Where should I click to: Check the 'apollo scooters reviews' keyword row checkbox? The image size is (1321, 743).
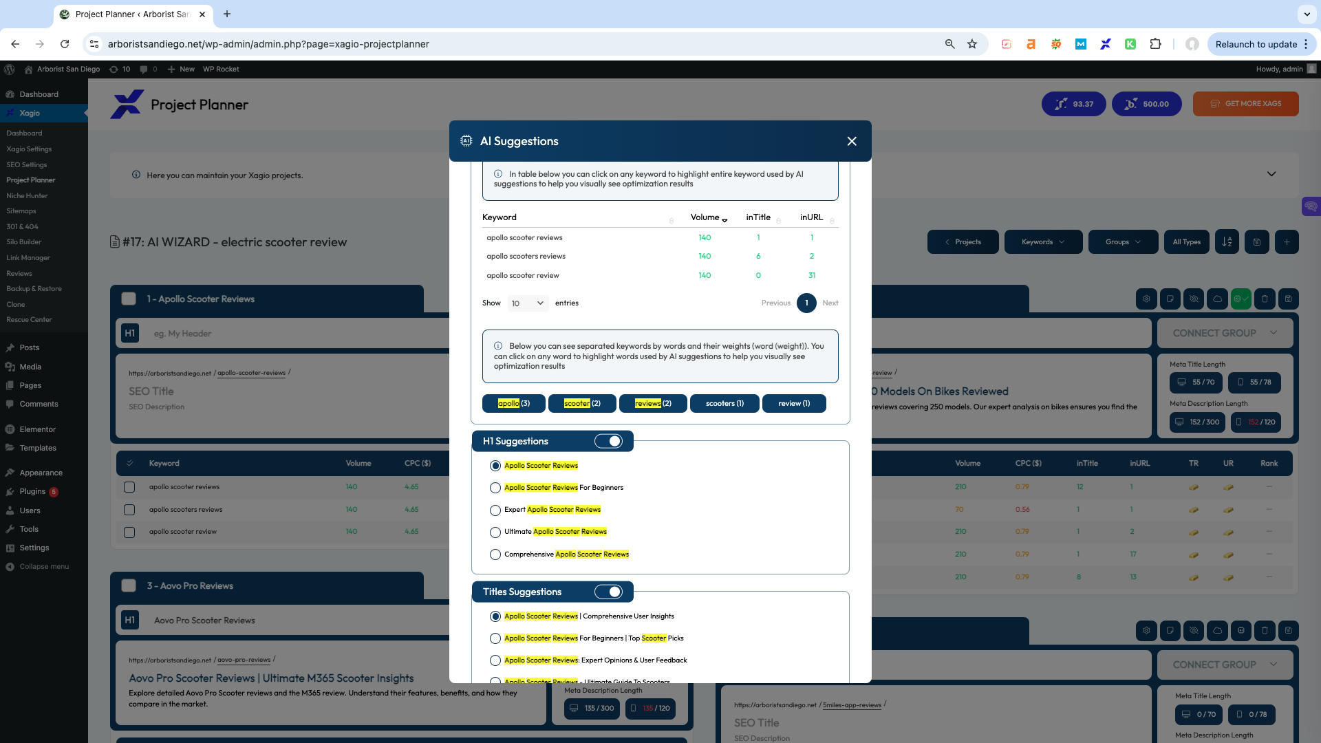(x=129, y=510)
